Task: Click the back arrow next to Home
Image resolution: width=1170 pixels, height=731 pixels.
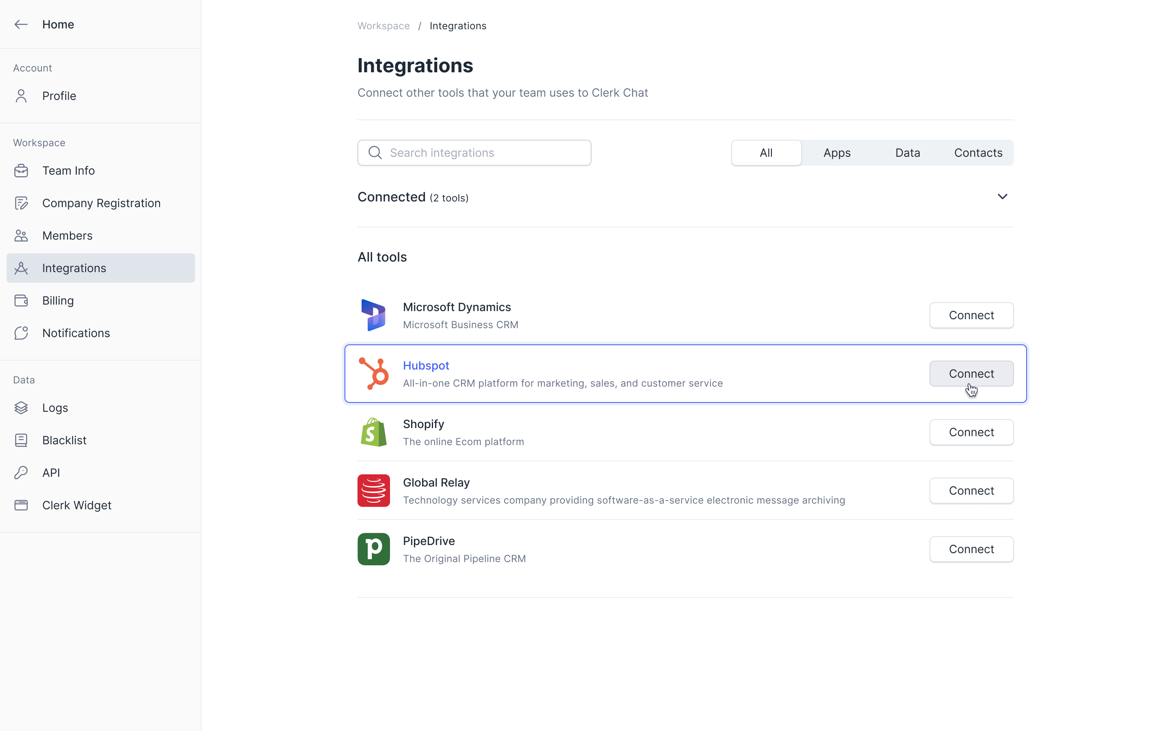Action: pos(21,24)
